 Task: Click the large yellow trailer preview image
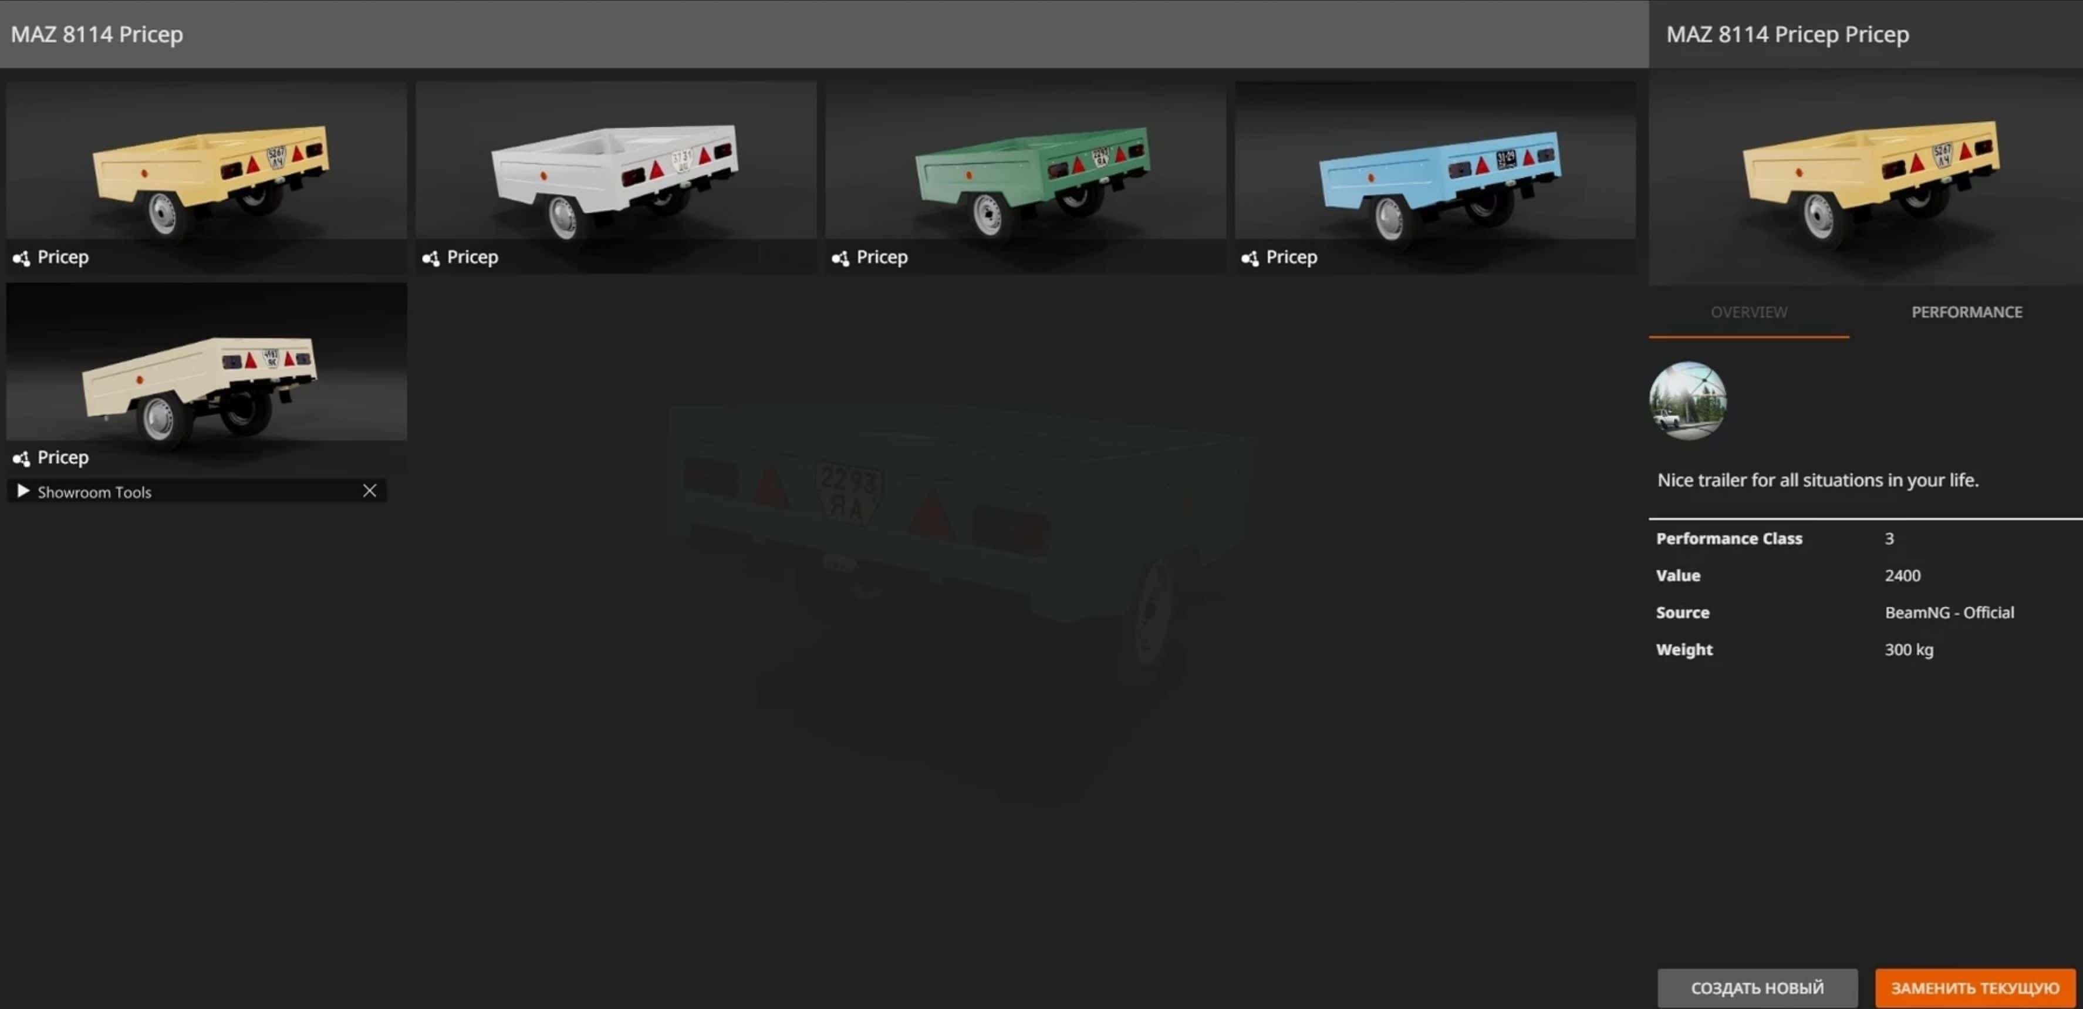click(1865, 178)
